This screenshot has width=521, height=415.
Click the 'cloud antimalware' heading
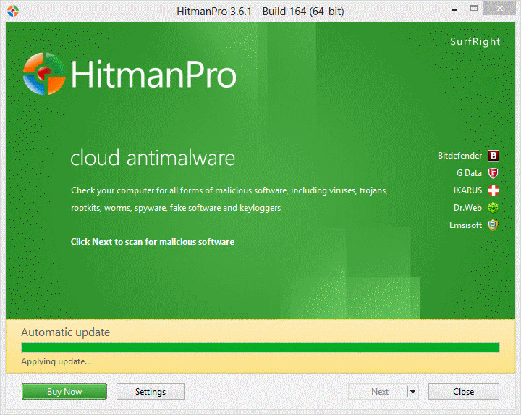[153, 158]
